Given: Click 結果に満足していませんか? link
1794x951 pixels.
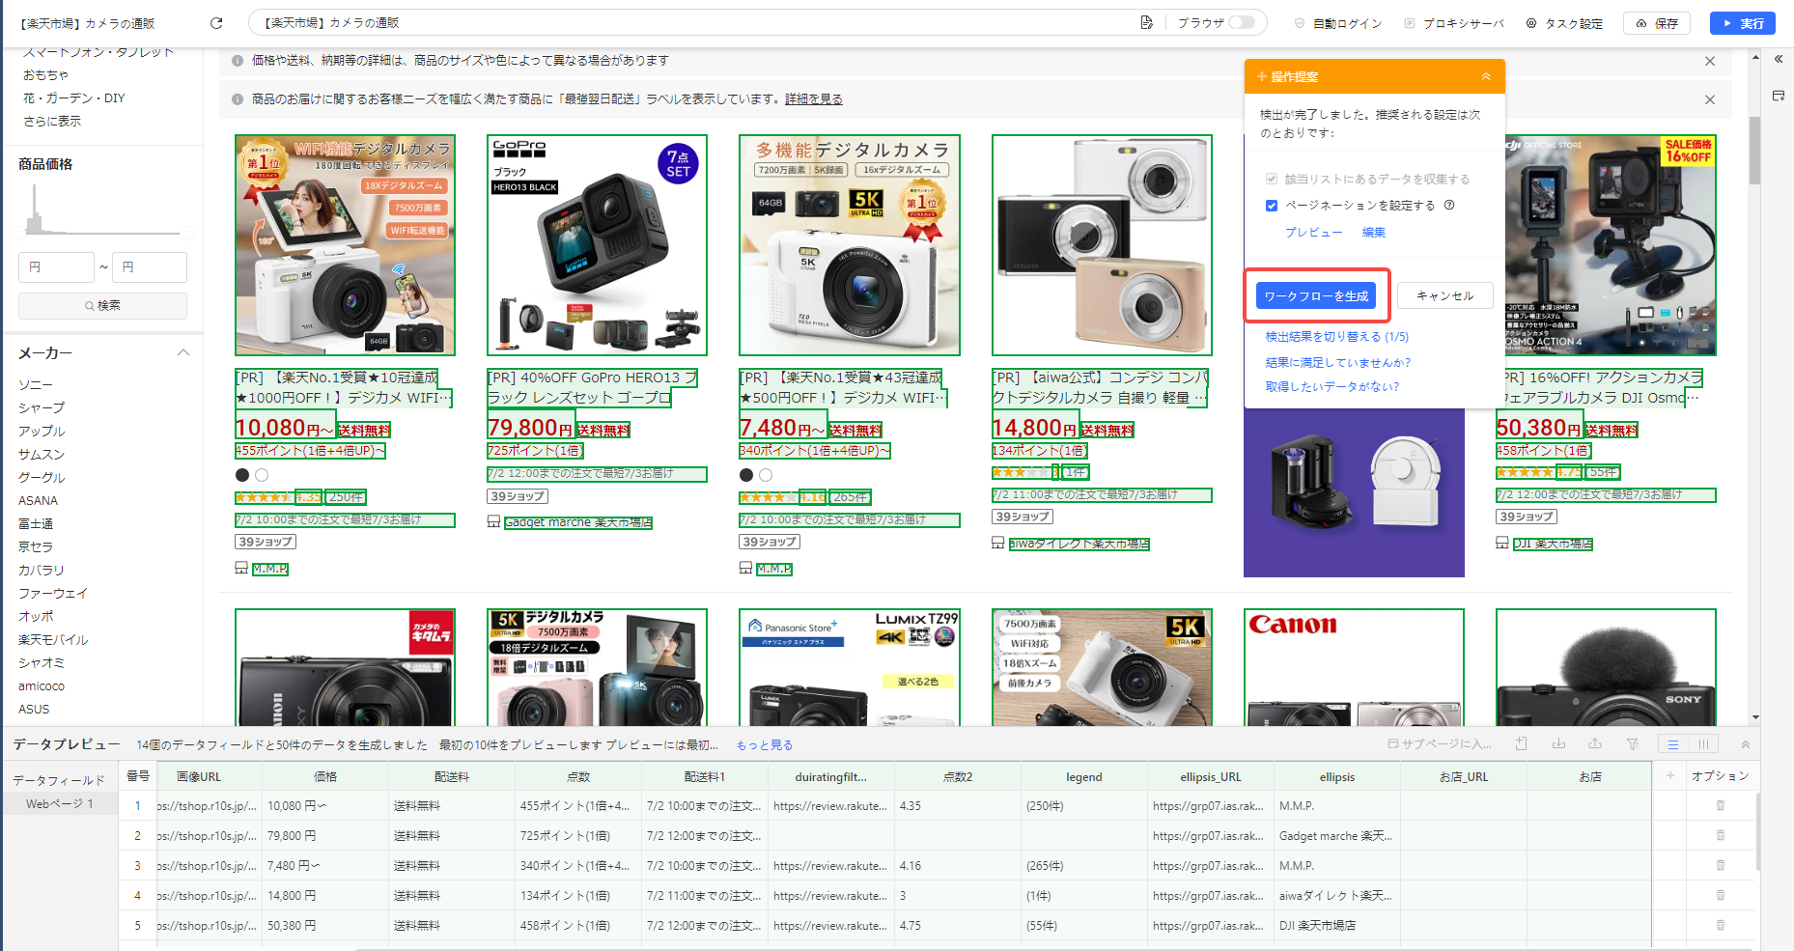Looking at the screenshot, I should pyautogui.click(x=1337, y=362).
